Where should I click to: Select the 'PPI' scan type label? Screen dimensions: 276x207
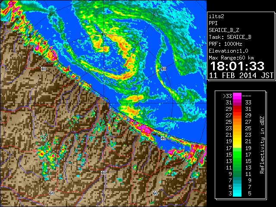(213, 23)
